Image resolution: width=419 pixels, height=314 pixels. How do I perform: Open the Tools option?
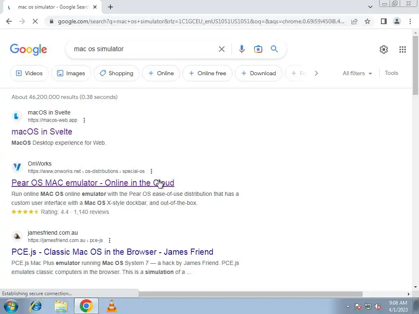coord(391,73)
